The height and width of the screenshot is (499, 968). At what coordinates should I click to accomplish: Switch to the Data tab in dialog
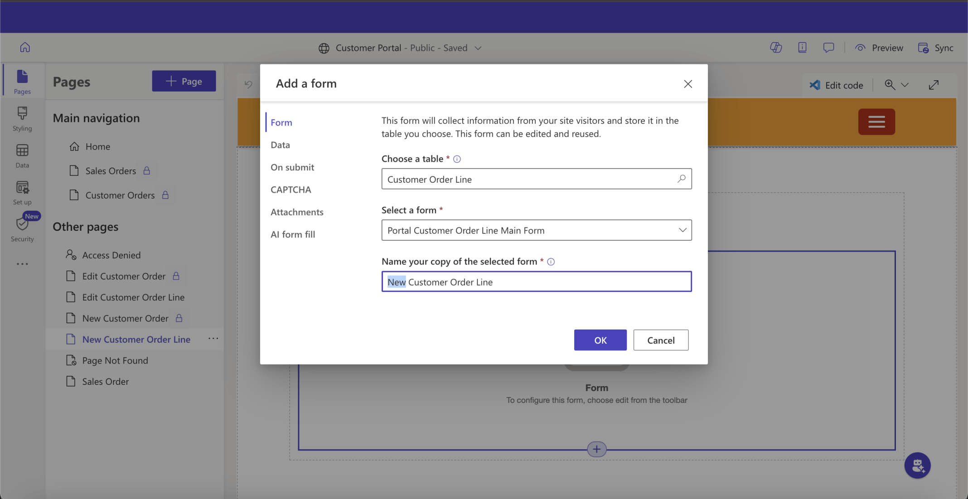click(x=280, y=145)
